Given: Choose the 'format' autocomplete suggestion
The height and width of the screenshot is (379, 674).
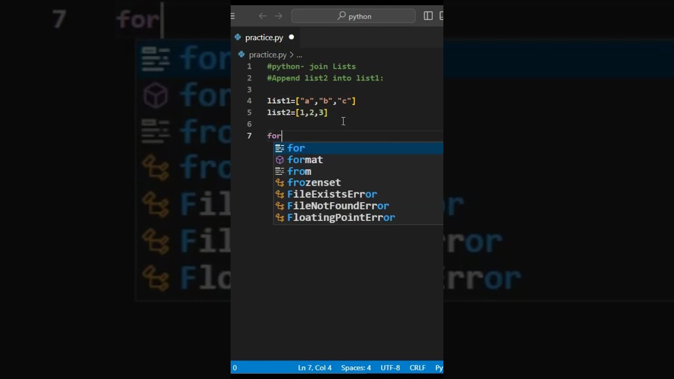Looking at the screenshot, I should [x=358, y=160].
